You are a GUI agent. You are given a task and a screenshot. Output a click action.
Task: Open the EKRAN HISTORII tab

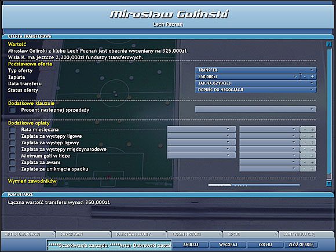pos(195,234)
